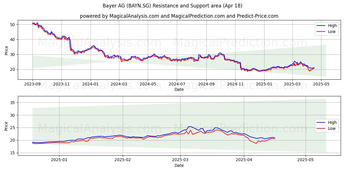Click the '2024-07' x-axis label in the top chart
The height and width of the screenshot is (172, 345).
tap(177, 84)
